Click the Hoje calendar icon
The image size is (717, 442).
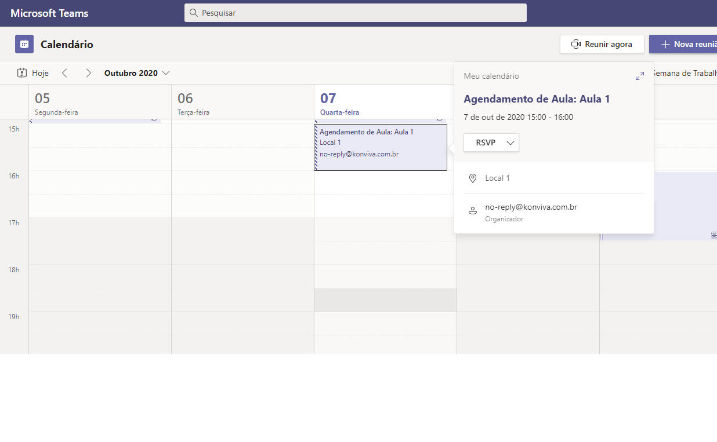22,73
